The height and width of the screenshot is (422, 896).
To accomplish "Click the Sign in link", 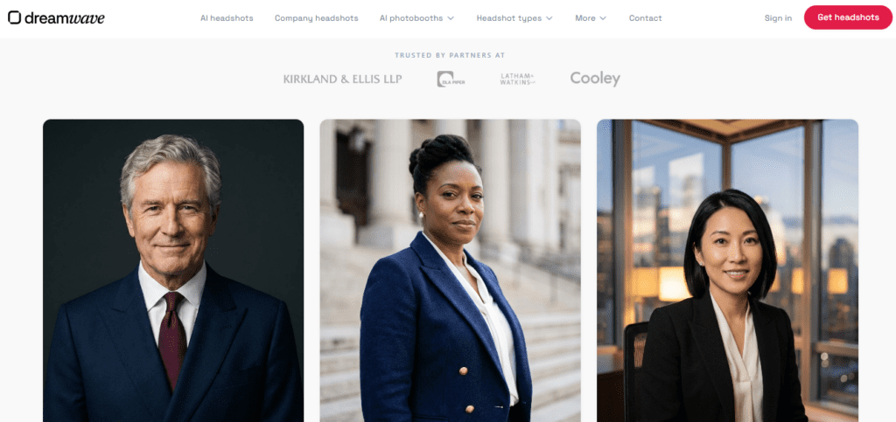I will tap(778, 18).
